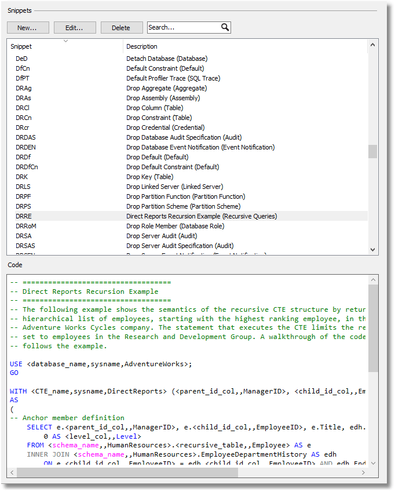Select the DRRoM snippet row

click(191, 226)
